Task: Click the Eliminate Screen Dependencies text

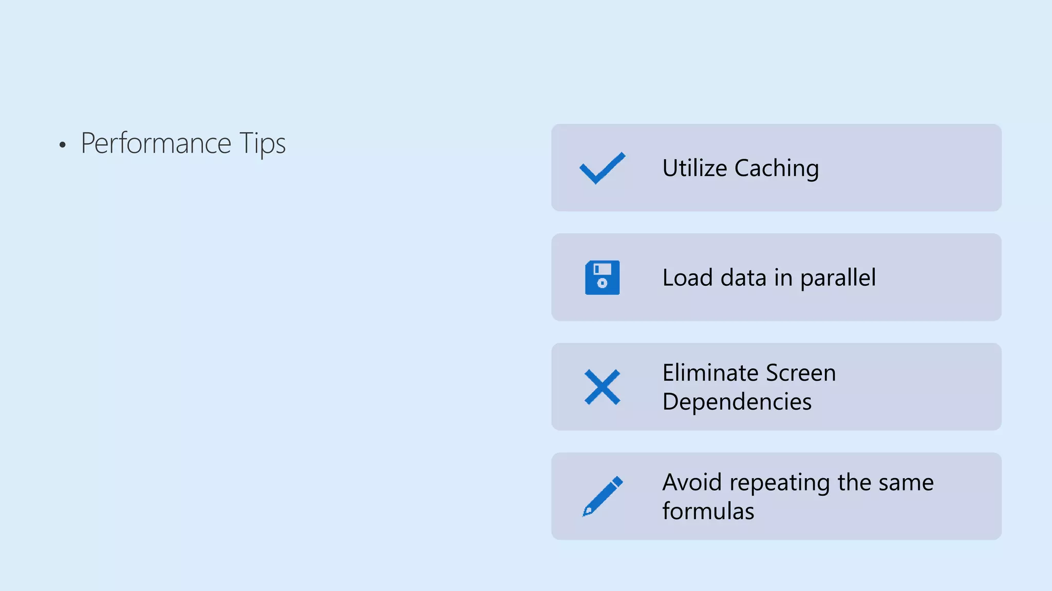Action: click(749, 387)
